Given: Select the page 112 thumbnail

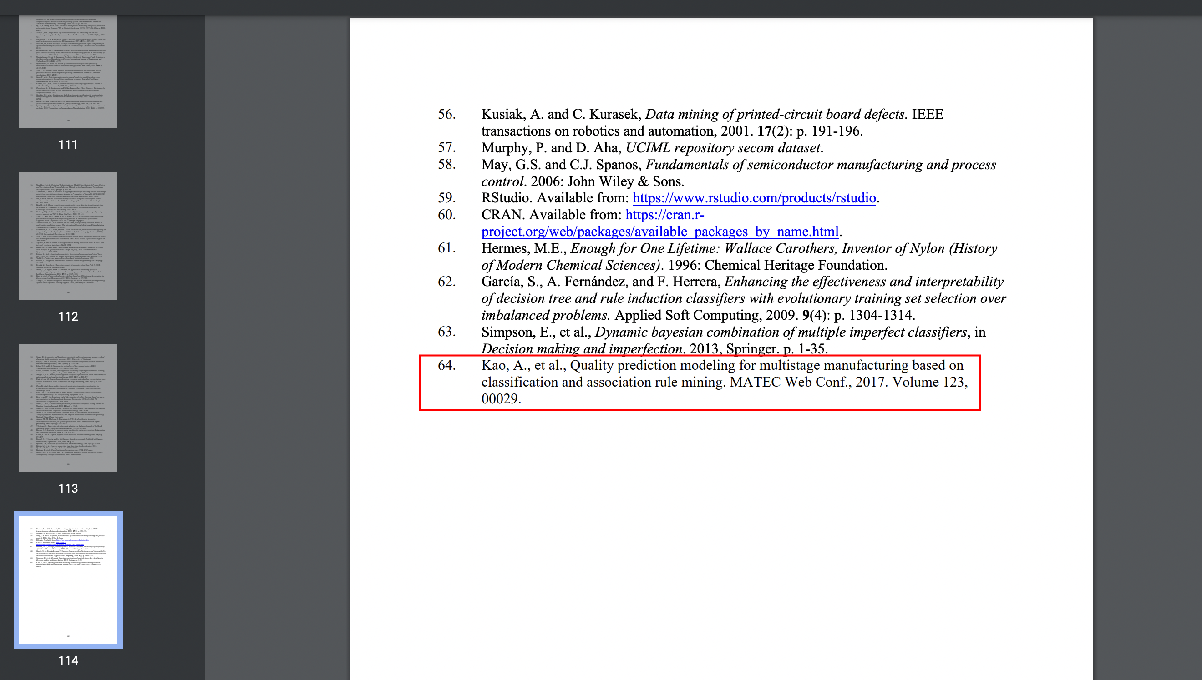Looking at the screenshot, I should [68, 236].
